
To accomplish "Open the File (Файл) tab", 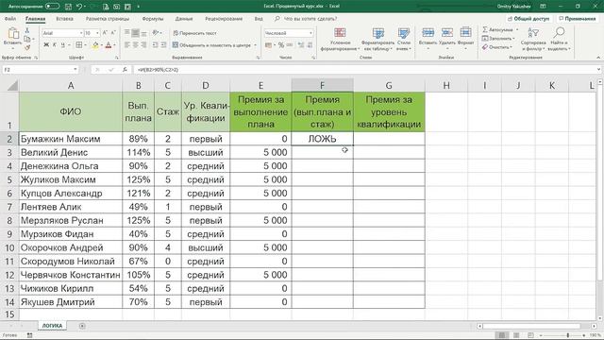I will click(x=10, y=19).
